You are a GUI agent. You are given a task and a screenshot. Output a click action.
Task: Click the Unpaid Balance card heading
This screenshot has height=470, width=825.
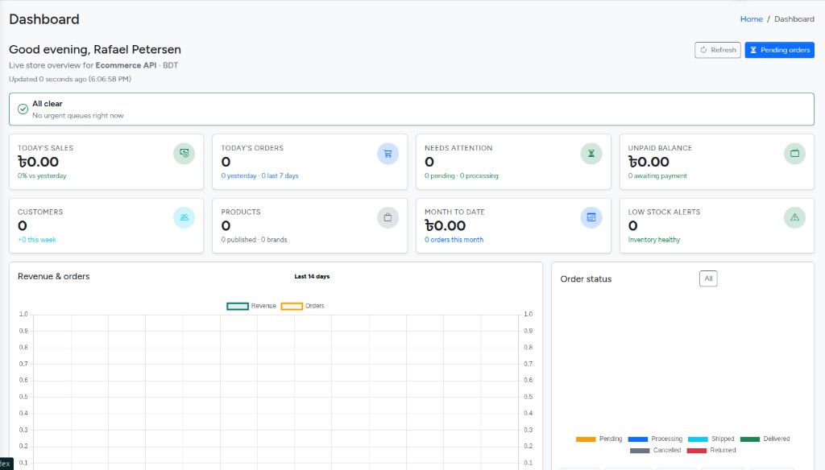(660, 148)
